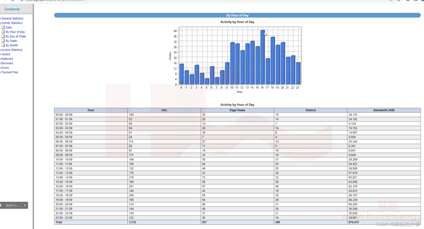This screenshot has width=424, height=229.
Task: Click the chart bar for hour 0
Action: click(181, 74)
